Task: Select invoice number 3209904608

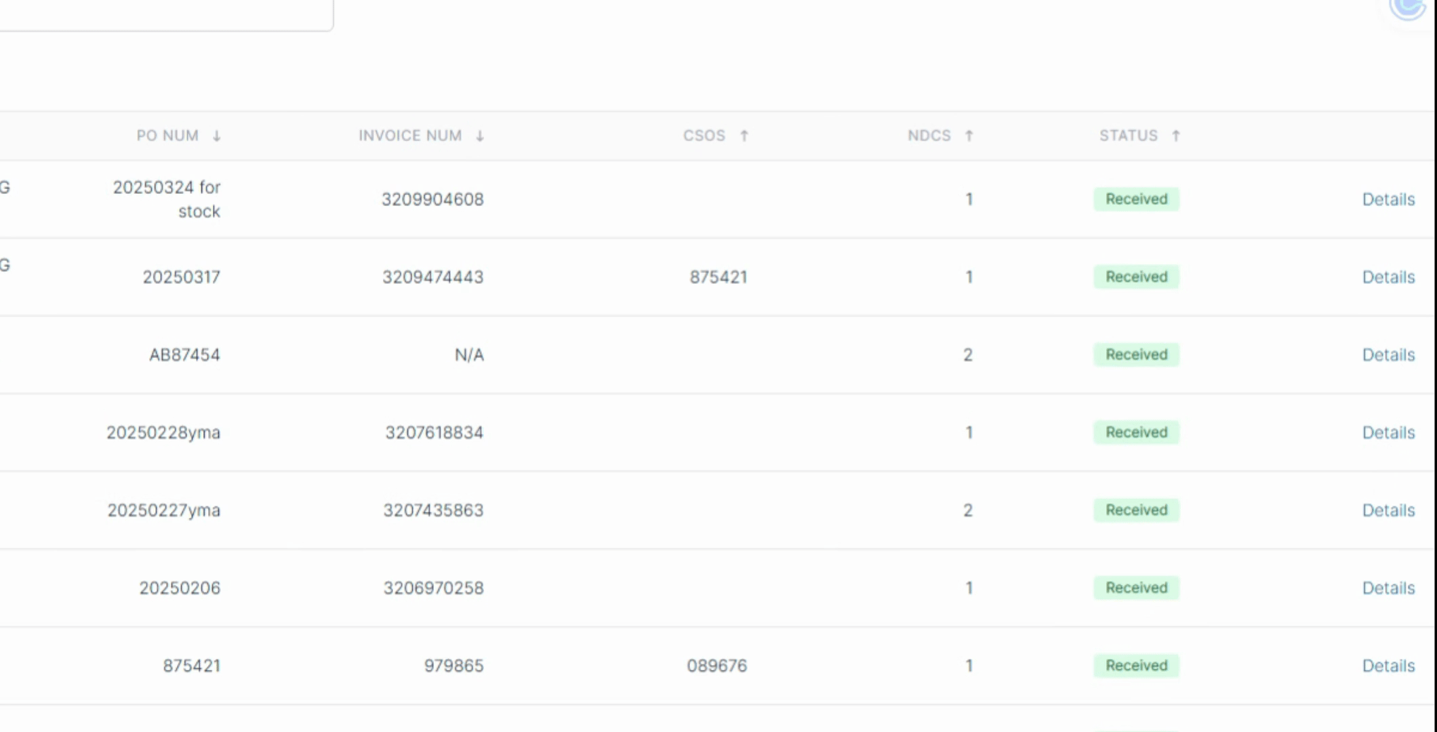Action: [432, 199]
